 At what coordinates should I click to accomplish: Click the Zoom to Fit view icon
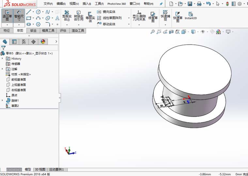pos(152,32)
